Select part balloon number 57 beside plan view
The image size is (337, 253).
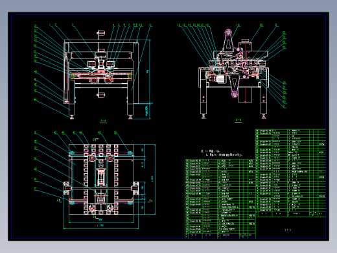pyautogui.click(x=35, y=189)
